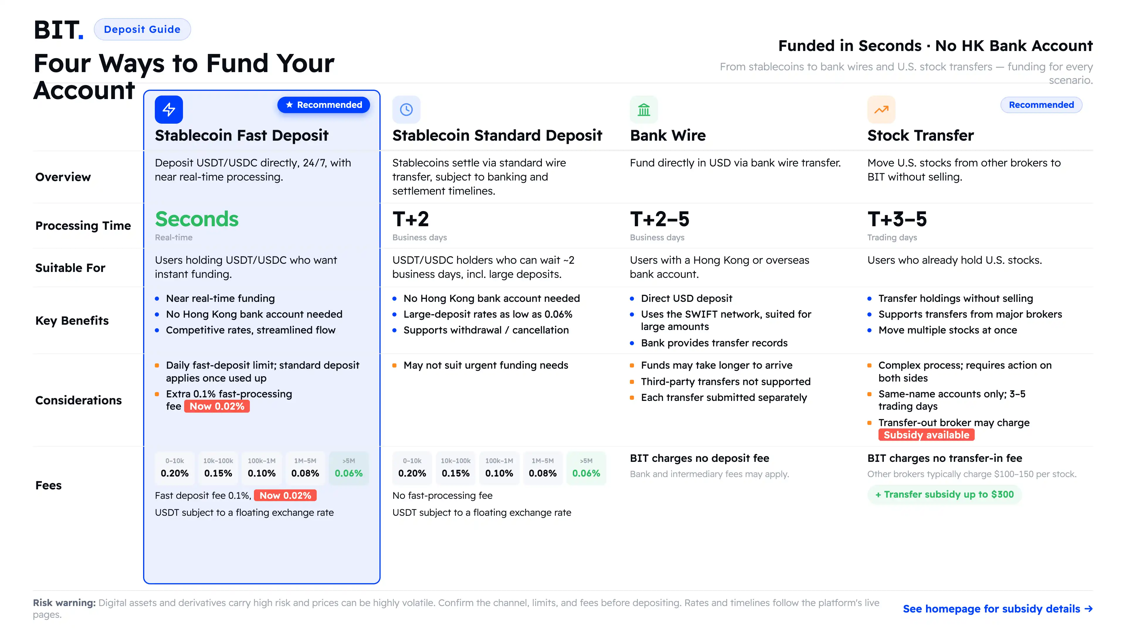Viewport: 1126px width, 633px height.
Task: Select the Stablecoin Fast Deposit heading
Action: coord(241,135)
